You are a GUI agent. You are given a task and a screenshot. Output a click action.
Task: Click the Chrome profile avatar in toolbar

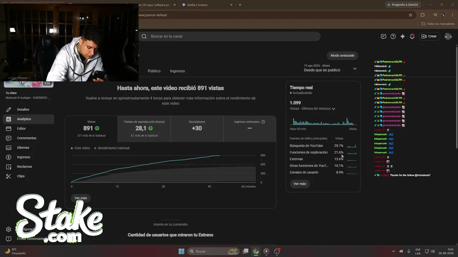point(444,15)
